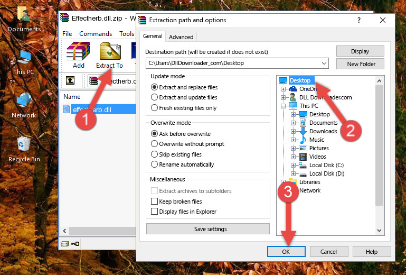The image size is (406, 275).
Task: Click the Effectherb.dll.zip window title icon
Action: (64, 18)
